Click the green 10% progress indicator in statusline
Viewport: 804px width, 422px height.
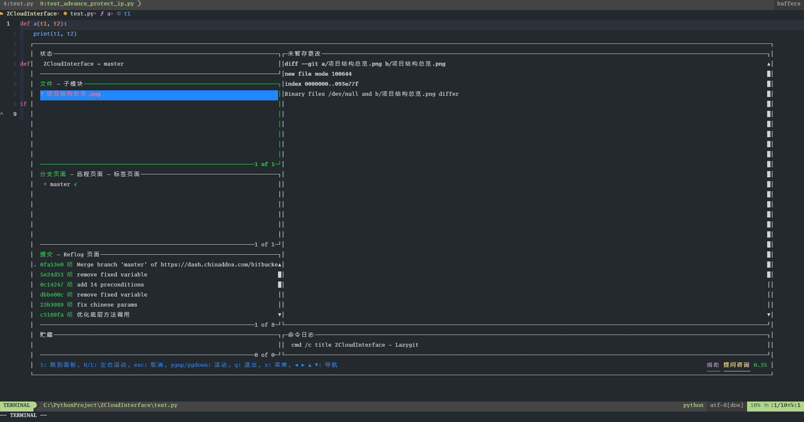[x=754, y=405]
